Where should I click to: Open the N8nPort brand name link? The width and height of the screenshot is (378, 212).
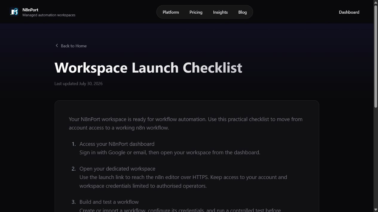click(30, 10)
